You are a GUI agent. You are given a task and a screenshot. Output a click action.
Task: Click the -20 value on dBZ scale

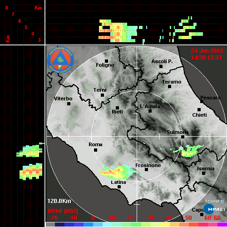coord(54,218)
